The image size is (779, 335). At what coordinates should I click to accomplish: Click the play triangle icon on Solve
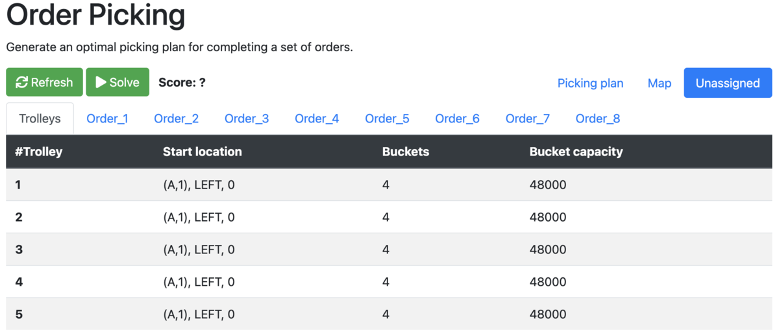(101, 82)
